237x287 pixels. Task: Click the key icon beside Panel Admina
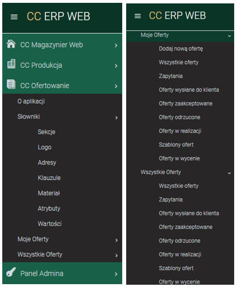pyautogui.click(x=11, y=272)
